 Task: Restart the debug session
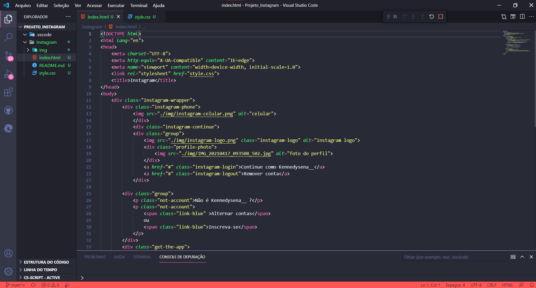point(431,17)
